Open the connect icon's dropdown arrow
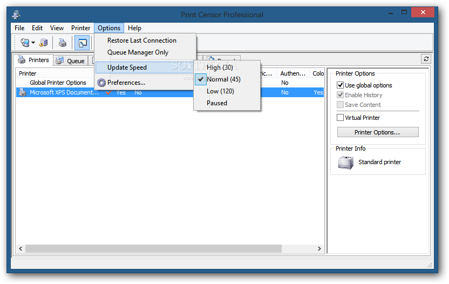 coord(33,43)
